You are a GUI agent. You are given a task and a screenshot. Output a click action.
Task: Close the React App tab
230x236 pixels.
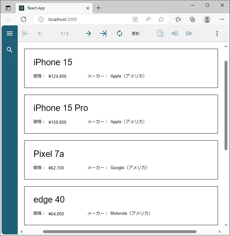click(88, 8)
